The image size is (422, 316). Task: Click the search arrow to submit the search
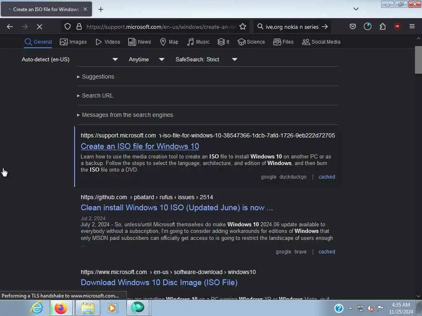(325, 27)
